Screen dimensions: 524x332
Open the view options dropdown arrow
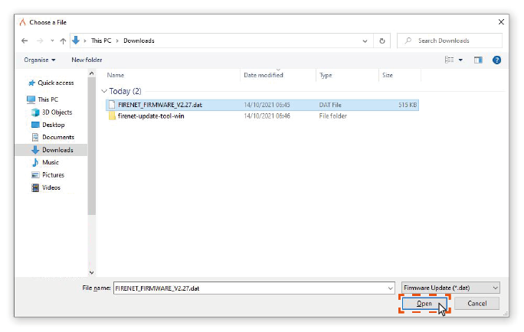460,60
